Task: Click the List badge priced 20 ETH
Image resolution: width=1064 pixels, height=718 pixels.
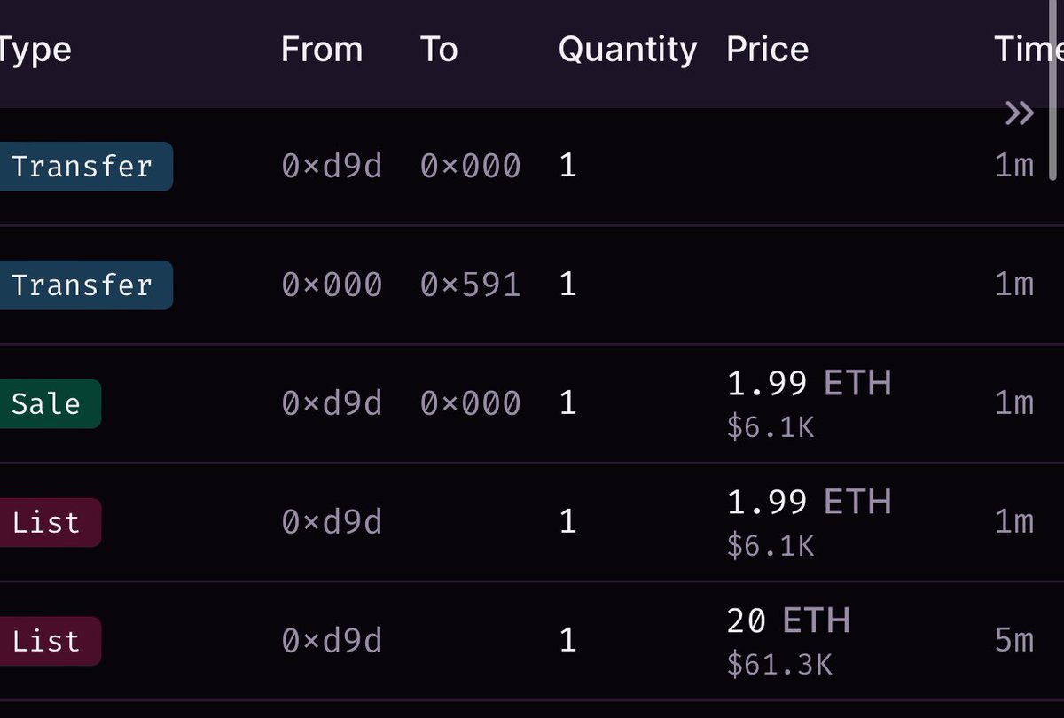Action: click(49, 642)
